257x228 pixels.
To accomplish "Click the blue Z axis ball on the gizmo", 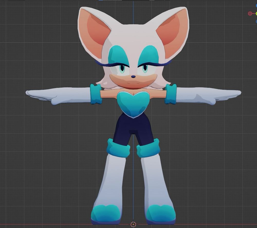I will click(256, 5).
